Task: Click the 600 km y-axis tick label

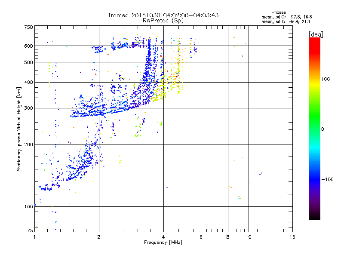Action: pyautogui.click(x=28, y=46)
